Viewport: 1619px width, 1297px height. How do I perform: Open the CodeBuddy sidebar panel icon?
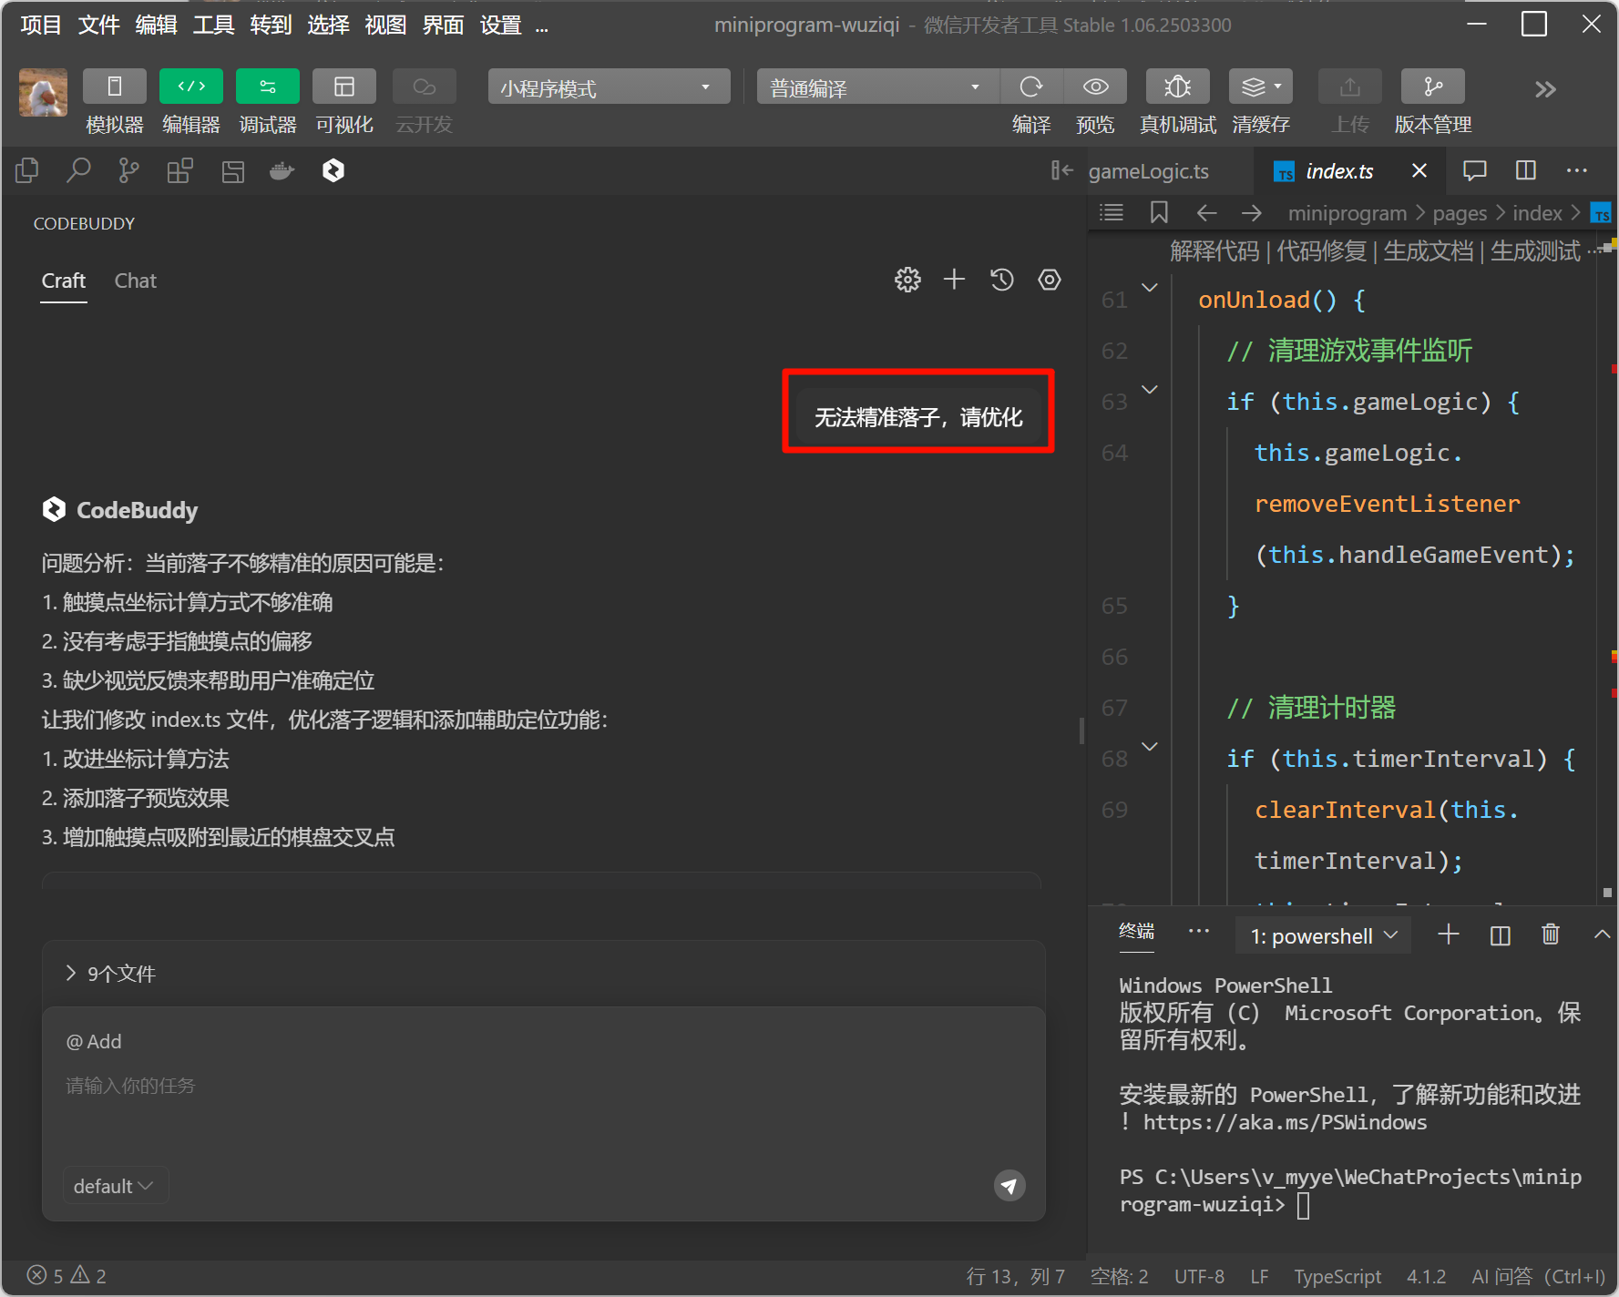[x=333, y=170]
